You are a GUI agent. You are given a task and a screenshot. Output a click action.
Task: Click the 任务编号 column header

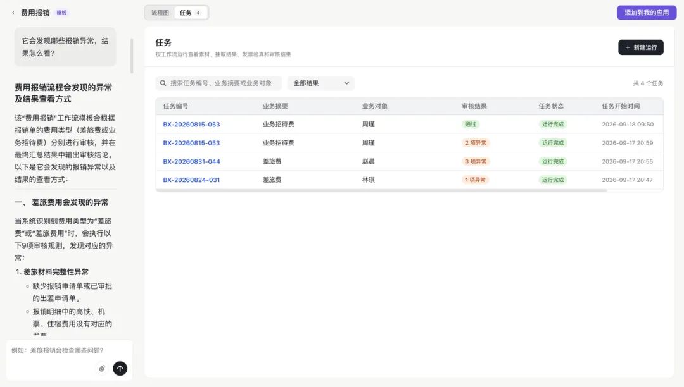(176, 106)
